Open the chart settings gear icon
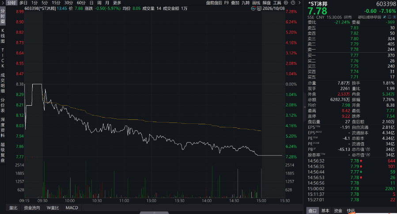The width and height of the screenshot is (397, 214). [286, 3]
